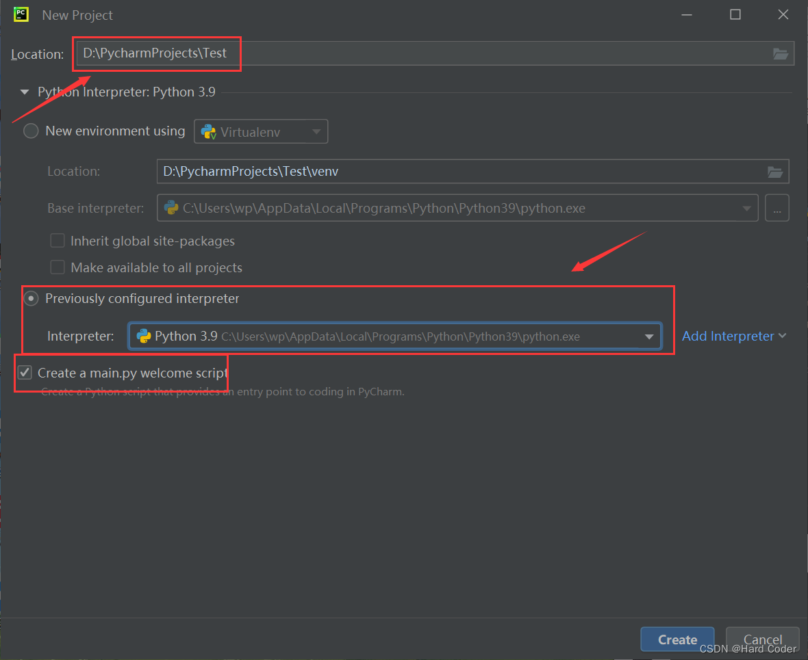This screenshot has width=808, height=660.
Task: Click the Create button
Action: click(677, 639)
